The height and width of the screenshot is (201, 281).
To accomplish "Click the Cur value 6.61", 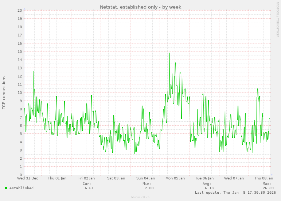I will pos(89,188).
